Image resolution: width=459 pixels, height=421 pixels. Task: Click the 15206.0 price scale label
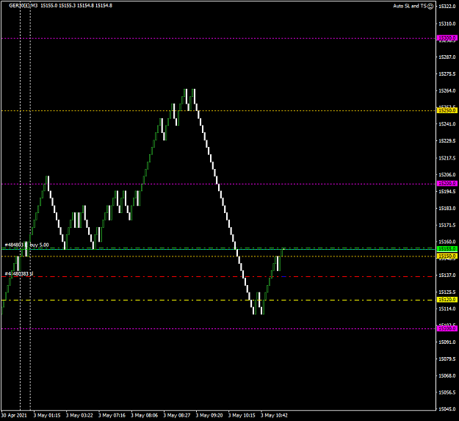coord(447,175)
